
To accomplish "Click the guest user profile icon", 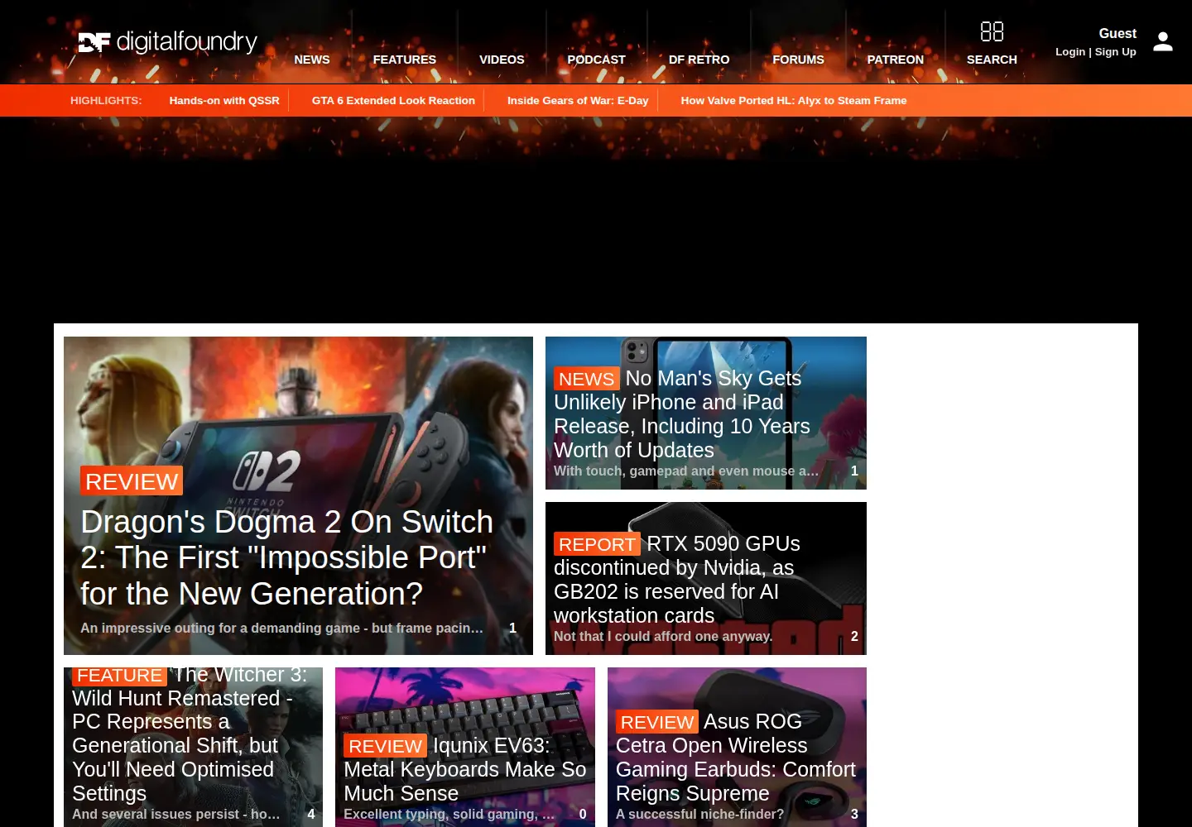I will coord(1163,41).
